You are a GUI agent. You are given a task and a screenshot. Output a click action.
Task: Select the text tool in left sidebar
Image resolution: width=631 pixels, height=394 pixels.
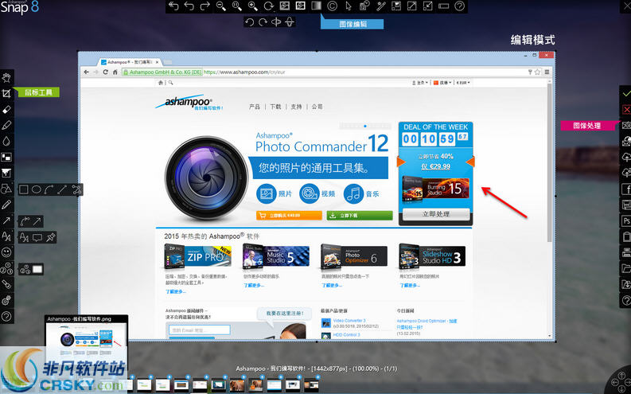[x=6, y=236]
